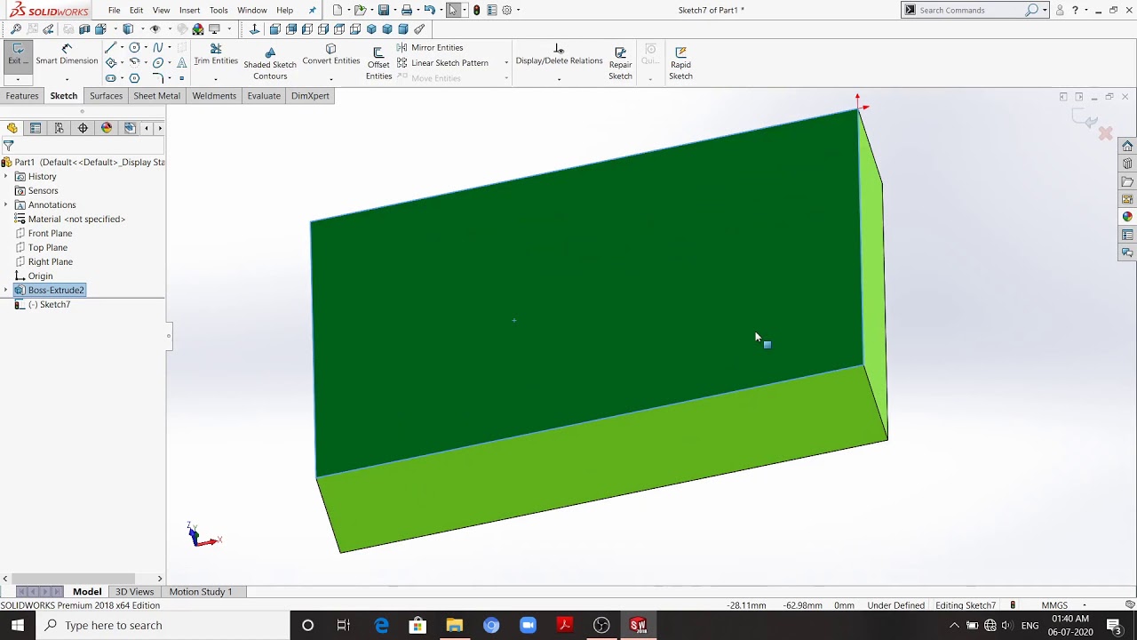Viewport: 1137px width, 640px height.
Task: Toggle Shaded Sketch Contours
Action: tap(270, 63)
